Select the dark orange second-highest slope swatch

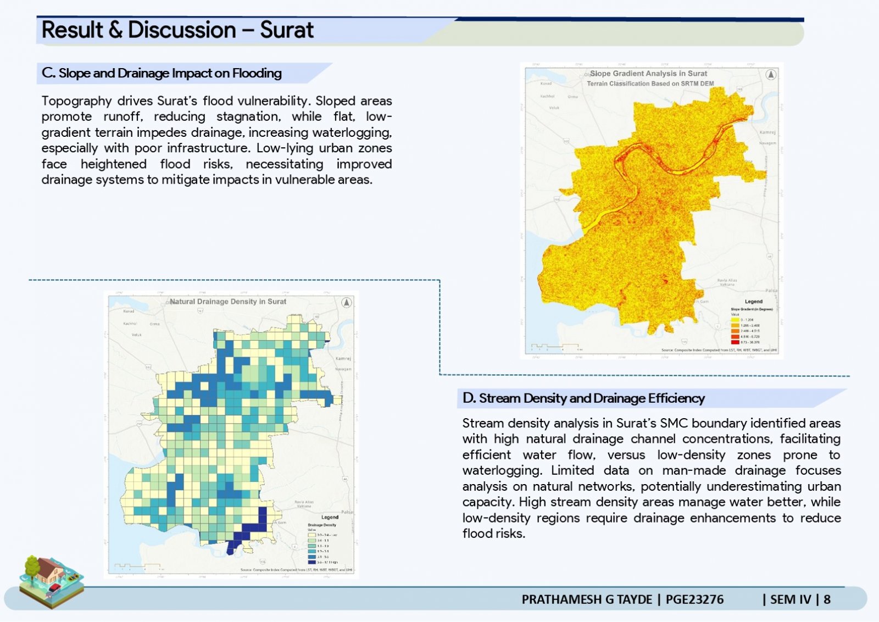point(735,337)
